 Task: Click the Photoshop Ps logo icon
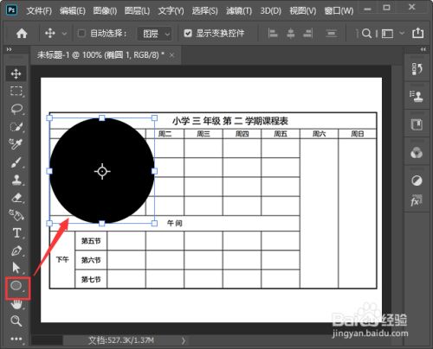[11, 10]
